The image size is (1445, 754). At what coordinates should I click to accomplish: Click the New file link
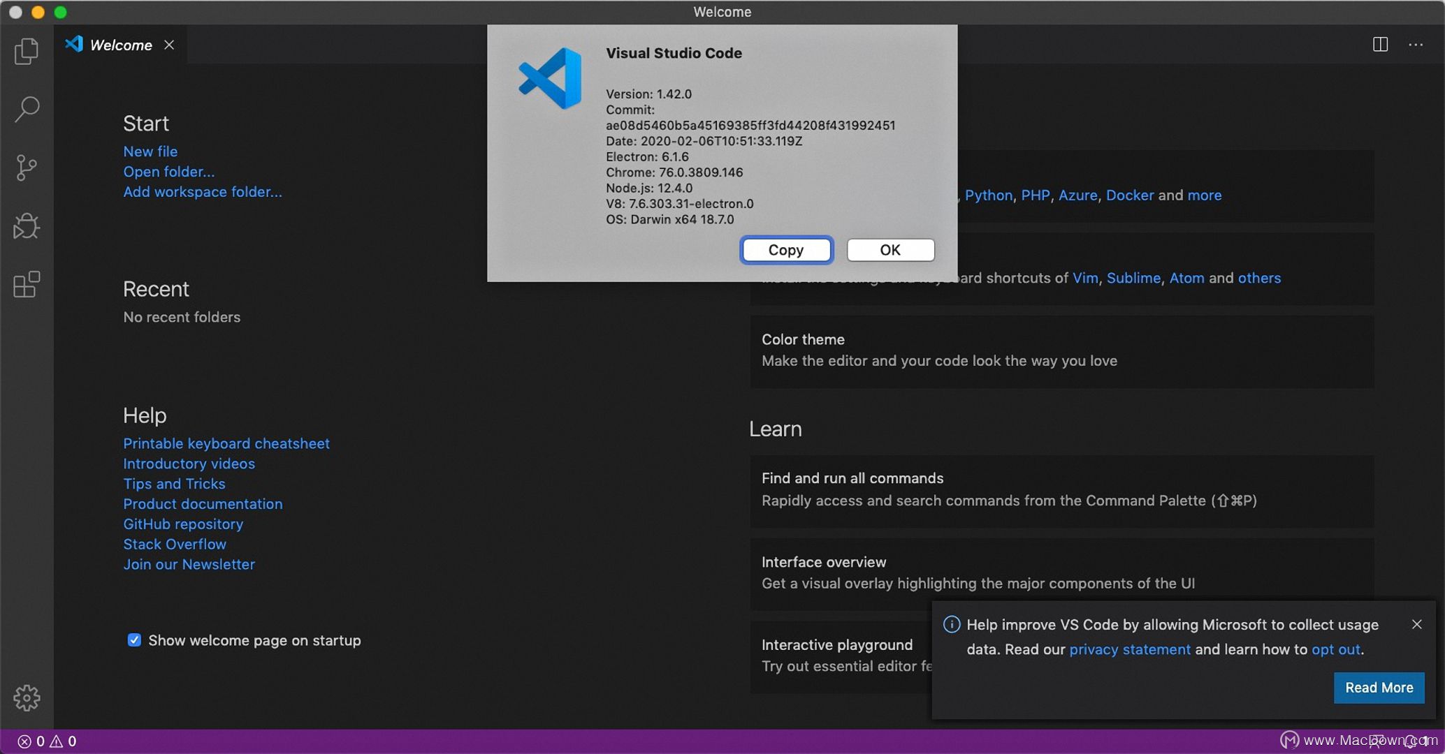[x=150, y=151]
